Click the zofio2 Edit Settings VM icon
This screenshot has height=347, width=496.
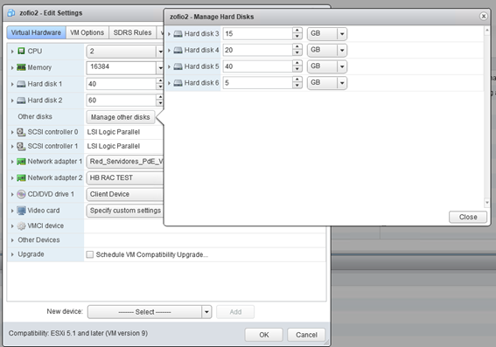click(x=11, y=13)
